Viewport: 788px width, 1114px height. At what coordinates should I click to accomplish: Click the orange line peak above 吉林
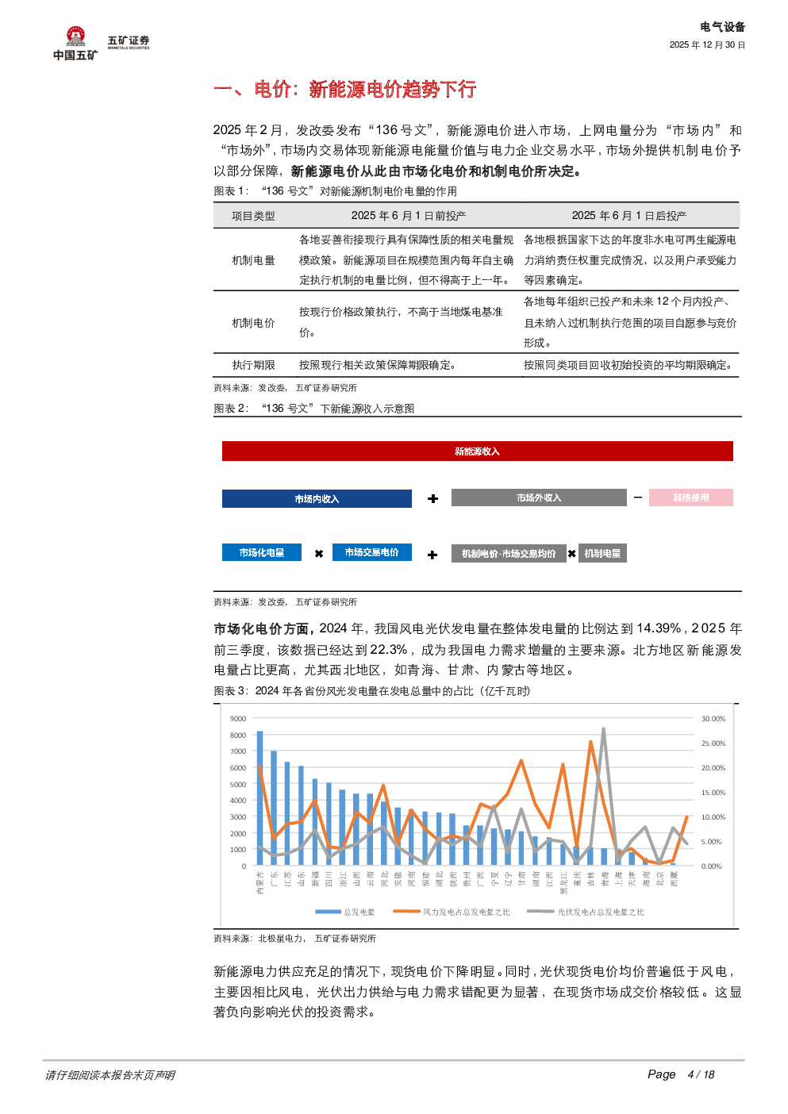coord(590,742)
